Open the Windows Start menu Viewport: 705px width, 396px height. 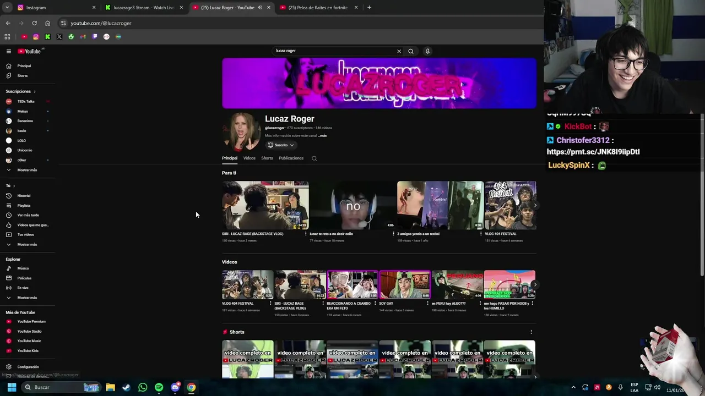pyautogui.click(x=12, y=387)
